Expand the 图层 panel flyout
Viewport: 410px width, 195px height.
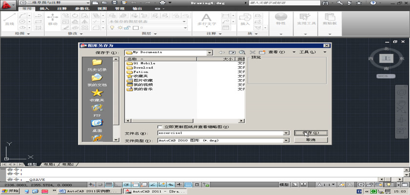149,34
